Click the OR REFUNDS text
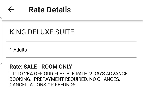 62,85
